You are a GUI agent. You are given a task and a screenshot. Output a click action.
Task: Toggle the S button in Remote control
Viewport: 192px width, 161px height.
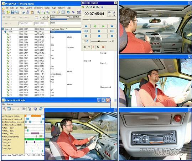85,47
